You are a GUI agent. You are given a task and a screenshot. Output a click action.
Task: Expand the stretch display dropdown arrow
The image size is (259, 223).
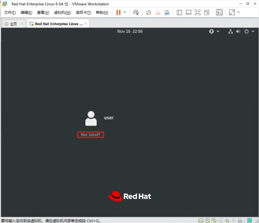[x=238, y=12]
